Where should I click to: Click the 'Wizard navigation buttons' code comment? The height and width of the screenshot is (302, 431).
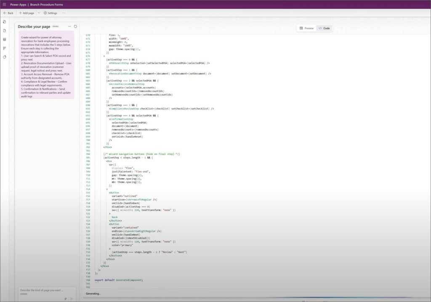pyautogui.click(x=141, y=154)
